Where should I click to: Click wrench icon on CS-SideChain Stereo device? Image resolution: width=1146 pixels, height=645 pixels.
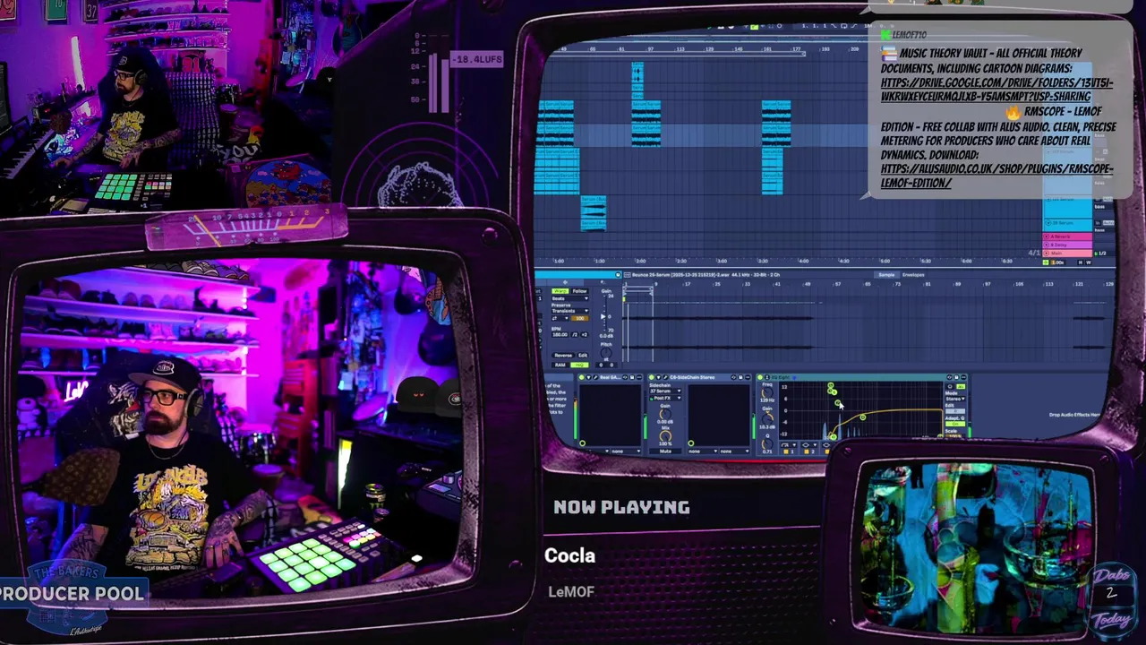click(x=666, y=377)
